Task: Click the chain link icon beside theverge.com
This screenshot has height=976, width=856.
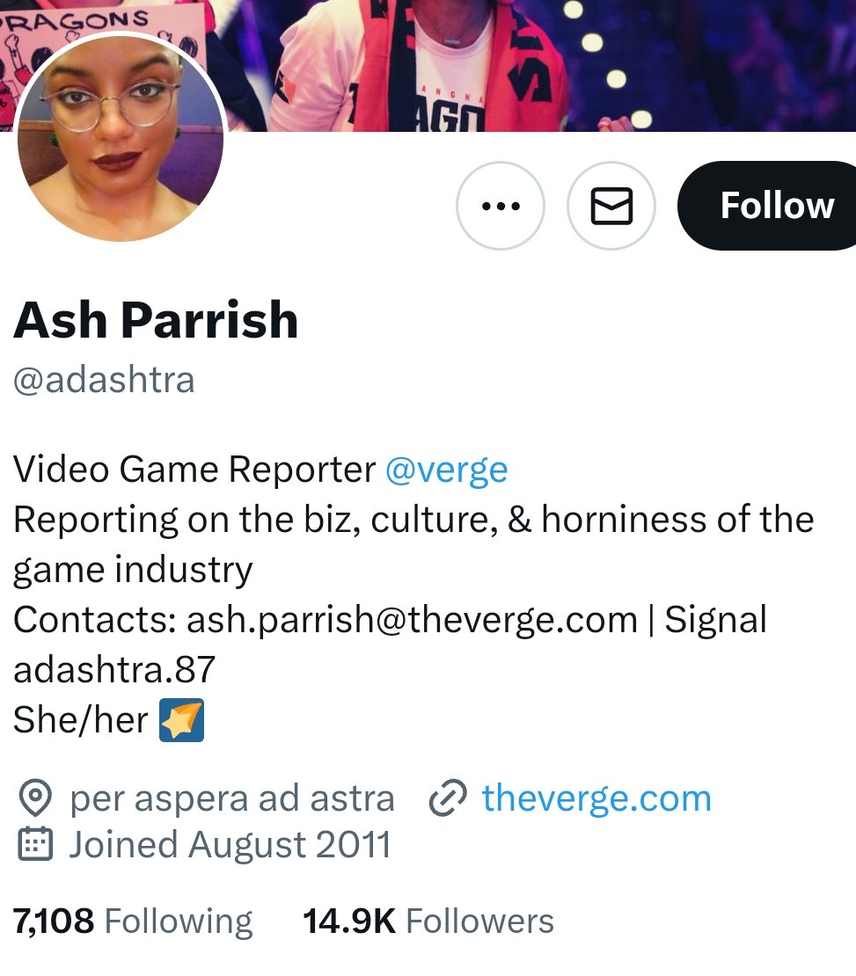Action: pos(447,798)
